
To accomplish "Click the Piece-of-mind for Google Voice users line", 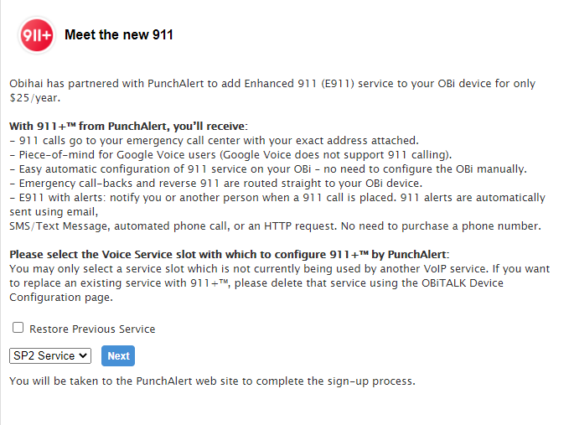I will (230, 155).
